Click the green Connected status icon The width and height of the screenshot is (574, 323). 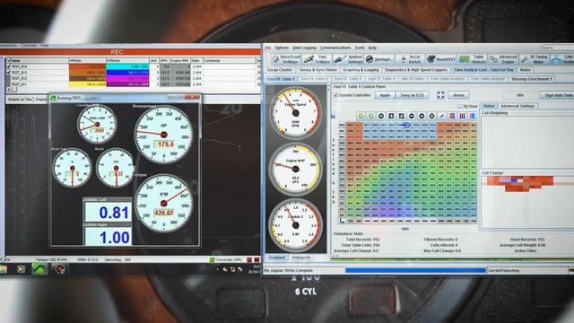click(212, 259)
